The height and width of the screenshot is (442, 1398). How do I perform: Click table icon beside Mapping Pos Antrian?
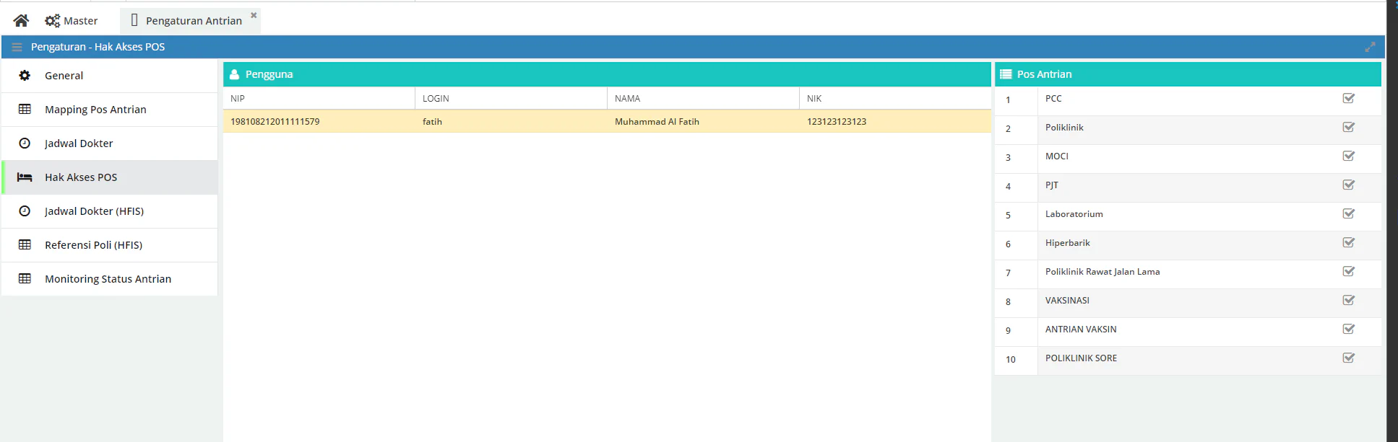click(25, 110)
